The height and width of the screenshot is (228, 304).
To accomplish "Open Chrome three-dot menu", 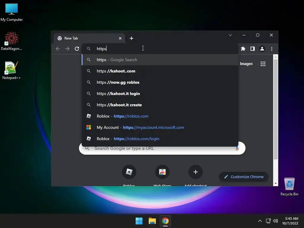I will pyautogui.click(x=272, y=49).
